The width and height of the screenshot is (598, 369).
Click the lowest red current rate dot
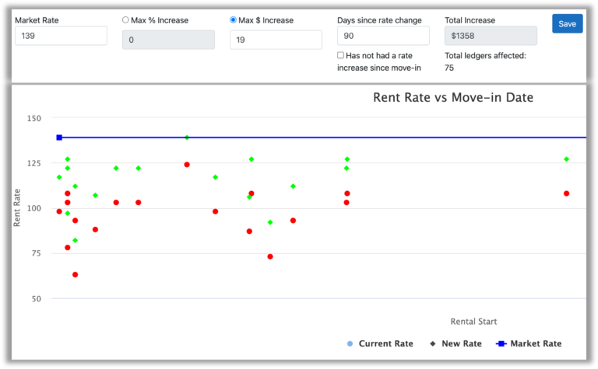pos(75,275)
